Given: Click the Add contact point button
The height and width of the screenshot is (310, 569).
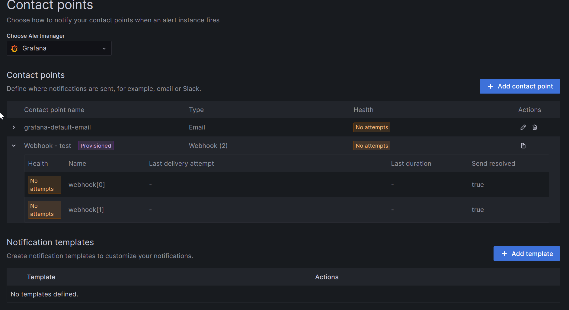Looking at the screenshot, I should coord(519,86).
